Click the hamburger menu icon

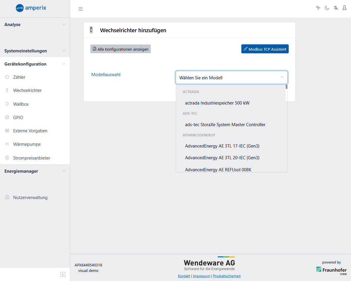81,9
